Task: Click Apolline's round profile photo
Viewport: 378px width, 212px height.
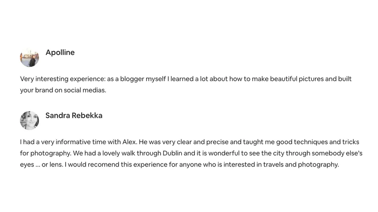Action: click(x=30, y=58)
